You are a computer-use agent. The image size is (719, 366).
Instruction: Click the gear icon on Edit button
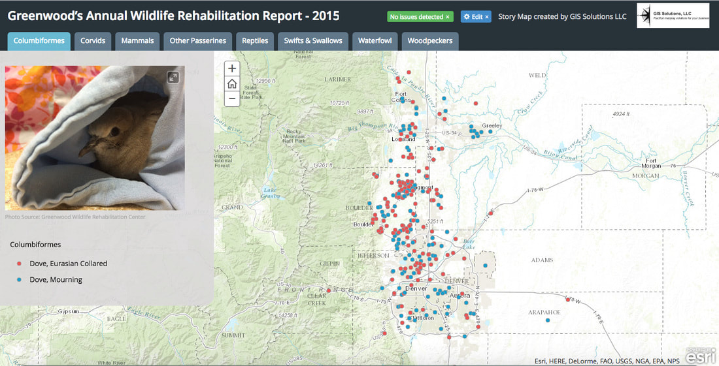click(x=467, y=17)
